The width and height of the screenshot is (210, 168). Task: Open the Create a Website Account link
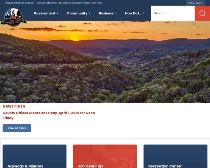[x=20, y=3]
